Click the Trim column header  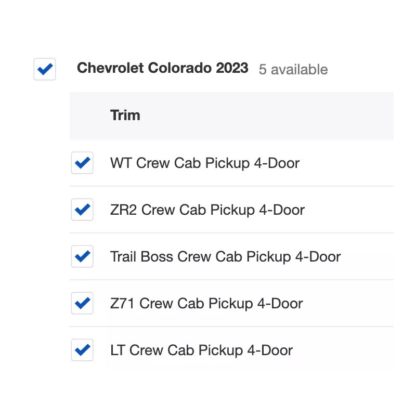point(125,115)
